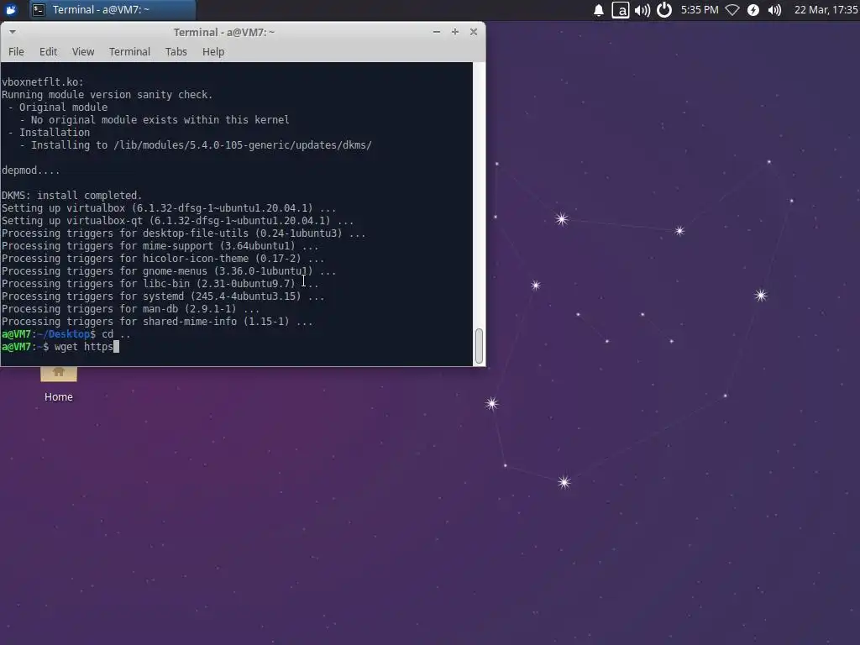Open the terminal window menu arrow
Image resolution: width=860 pixels, height=645 pixels.
pos(13,32)
